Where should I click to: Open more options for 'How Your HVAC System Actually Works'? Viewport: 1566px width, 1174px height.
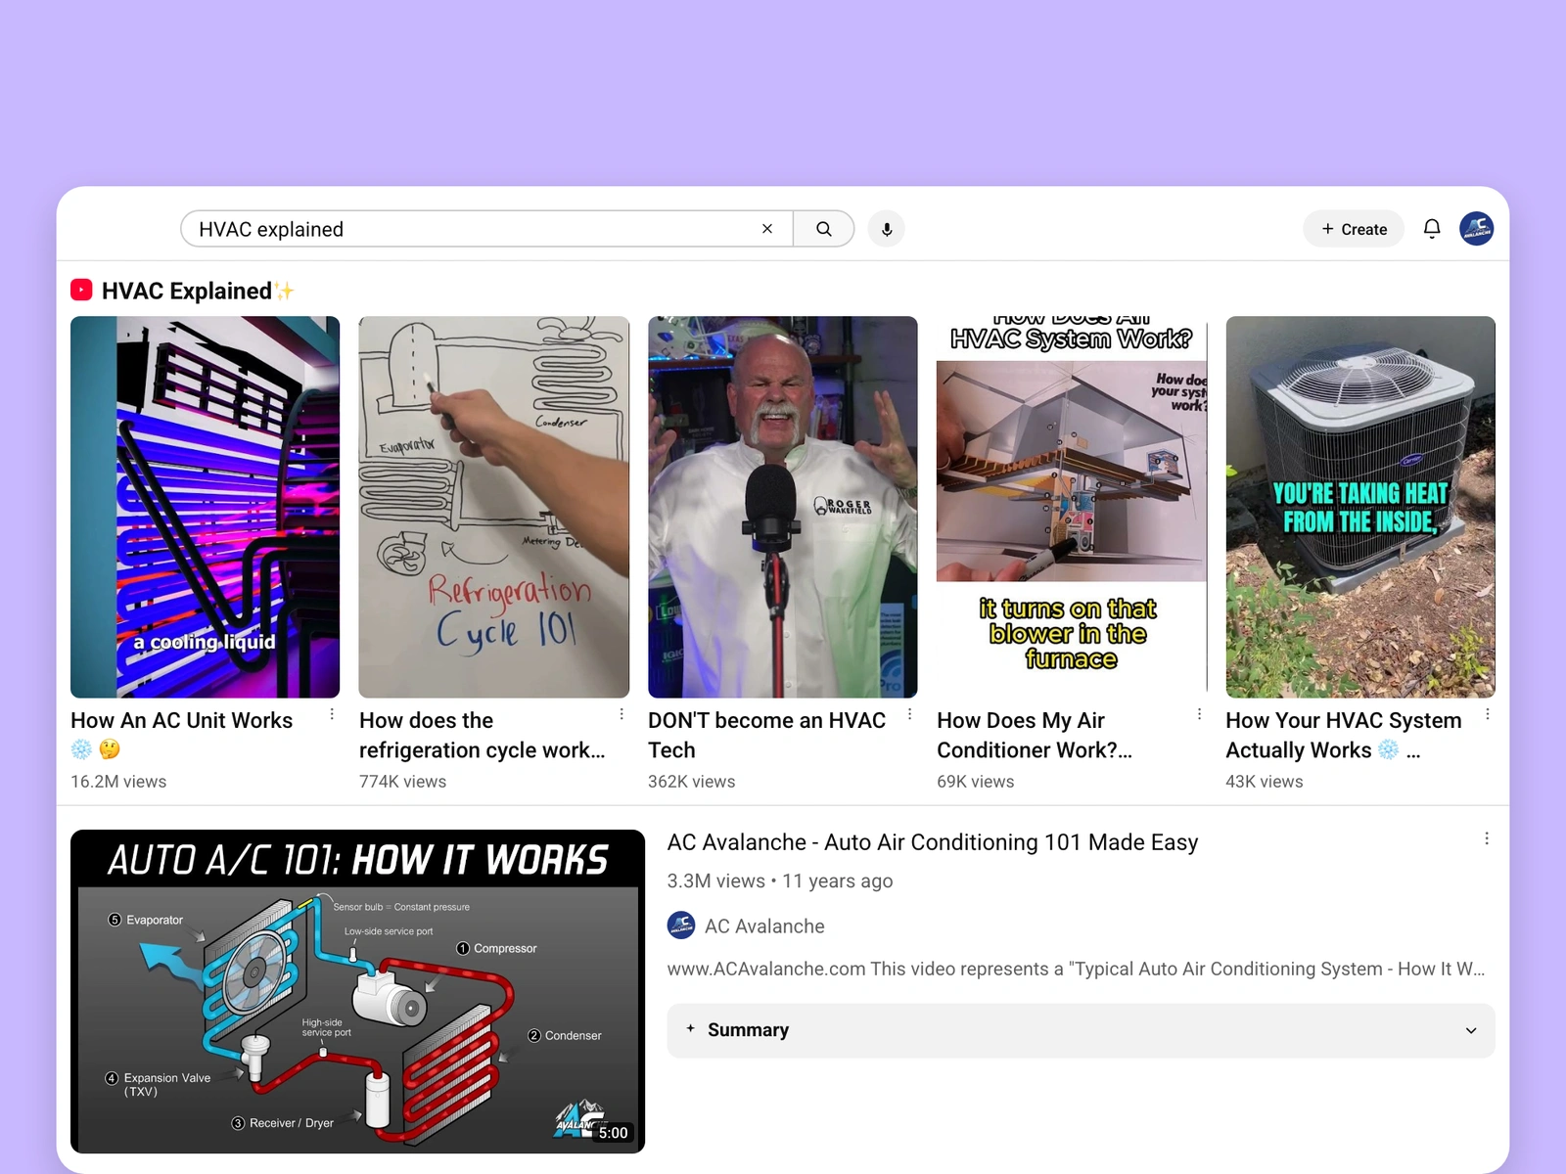point(1488,715)
